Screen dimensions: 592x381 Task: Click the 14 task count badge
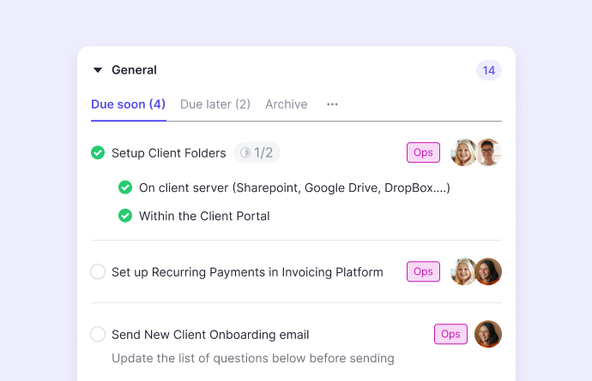488,70
